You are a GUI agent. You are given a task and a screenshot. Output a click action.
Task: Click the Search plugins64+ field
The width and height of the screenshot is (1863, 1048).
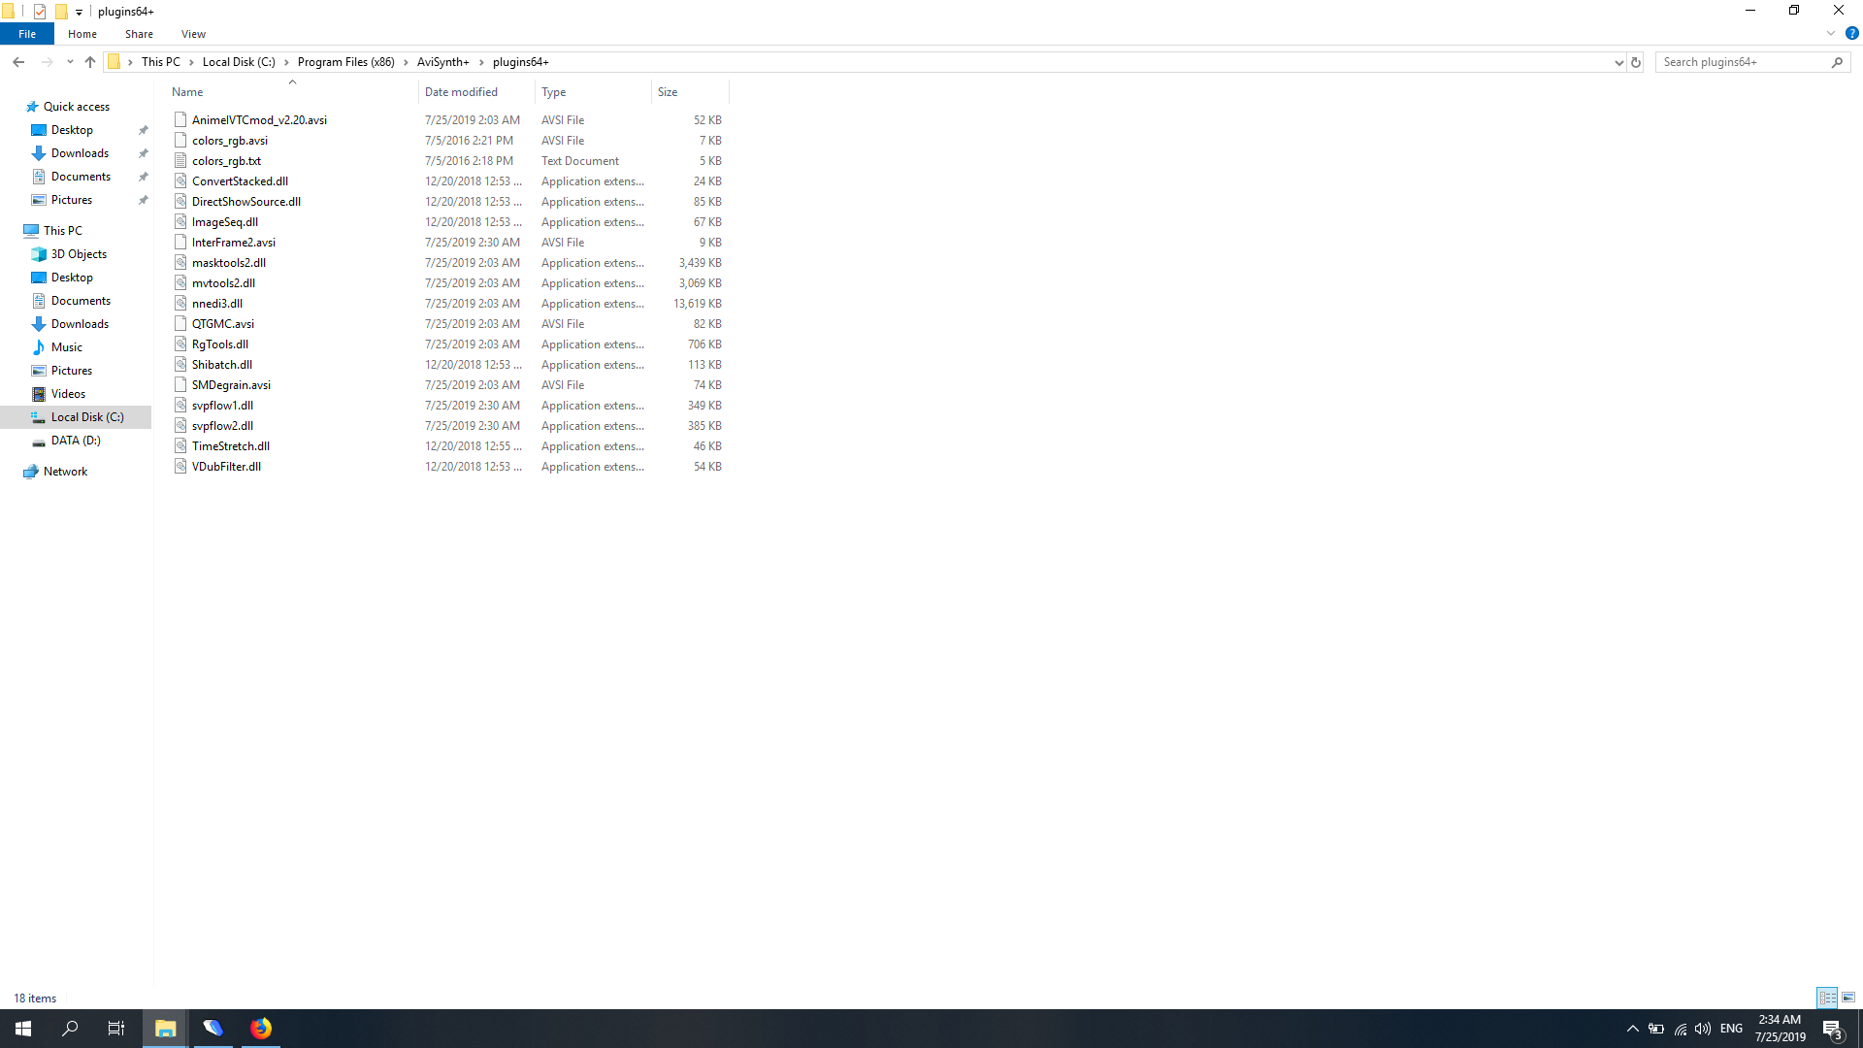coord(1742,62)
